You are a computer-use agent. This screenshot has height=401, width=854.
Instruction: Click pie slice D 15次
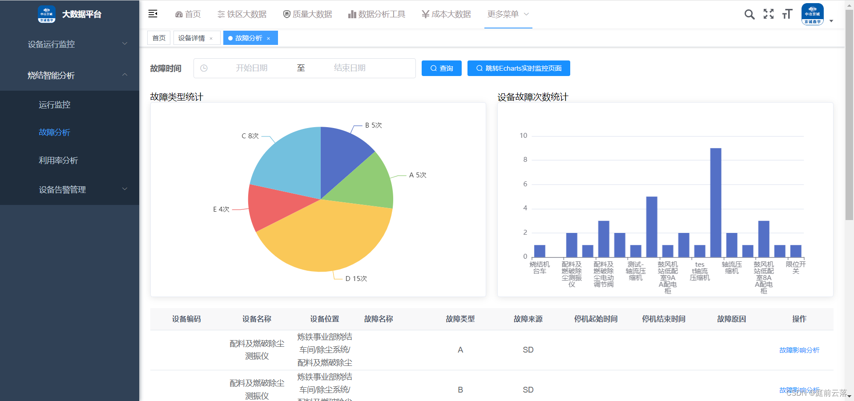pyautogui.click(x=329, y=238)
